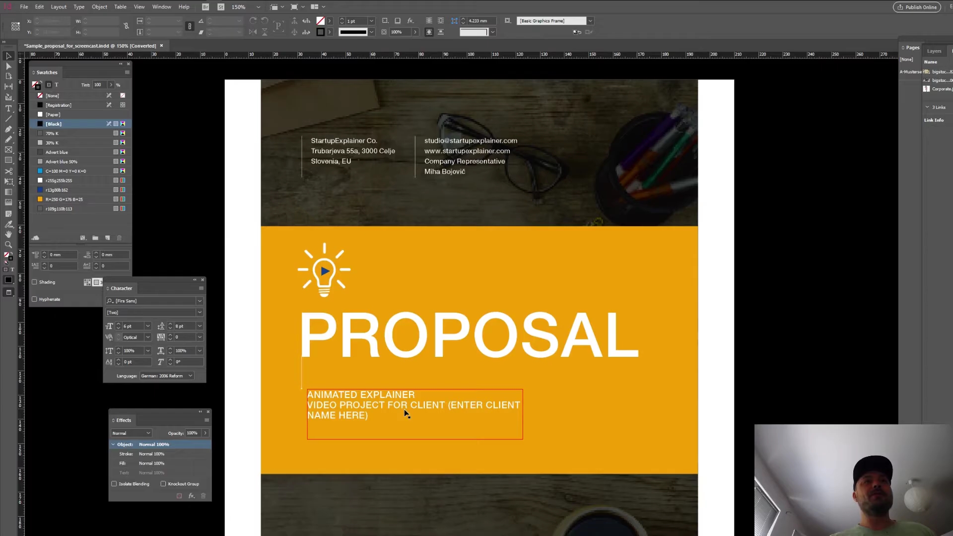Viewport: 953px width, 536px height.
Task: Collapse the Object row in Effects panel
Action: point(113,445)
